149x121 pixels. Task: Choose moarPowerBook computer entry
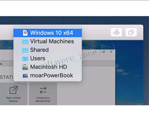point(48,75)
